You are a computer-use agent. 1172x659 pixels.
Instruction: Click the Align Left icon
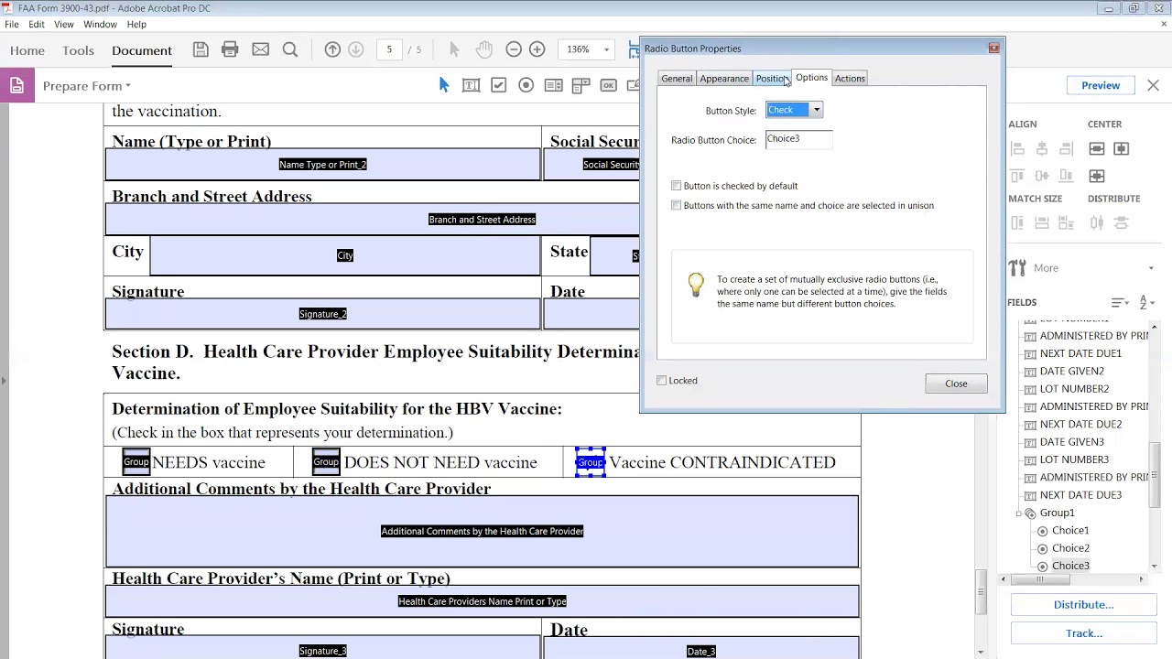click(x=1017, y=148)
